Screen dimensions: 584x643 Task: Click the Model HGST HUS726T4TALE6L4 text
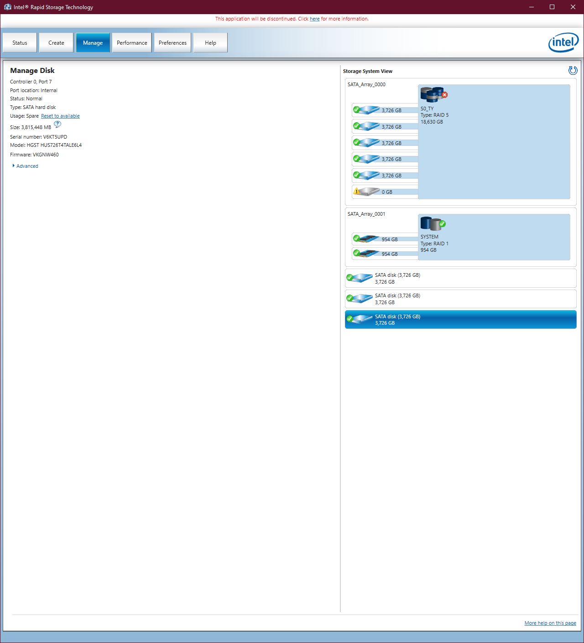coord(46,145)
